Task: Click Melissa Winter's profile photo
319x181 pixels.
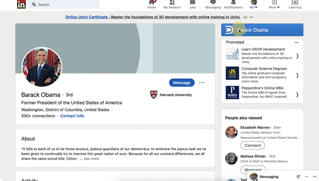Action: (231, 159)
